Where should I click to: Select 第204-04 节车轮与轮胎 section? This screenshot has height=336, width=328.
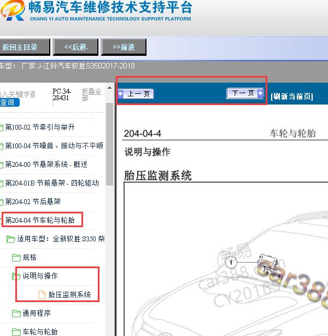[x=40, y=220]
